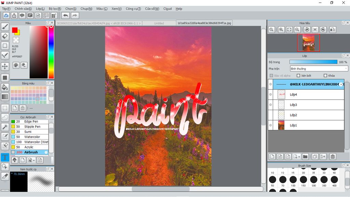Viewport: 350px width, 197px height.
Task: Open brush add dropdown arrow
Action: 34,160
